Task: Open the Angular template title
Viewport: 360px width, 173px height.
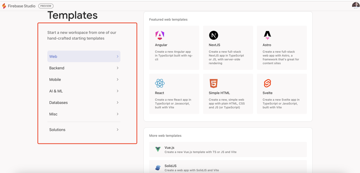Action: click(161, 45)
